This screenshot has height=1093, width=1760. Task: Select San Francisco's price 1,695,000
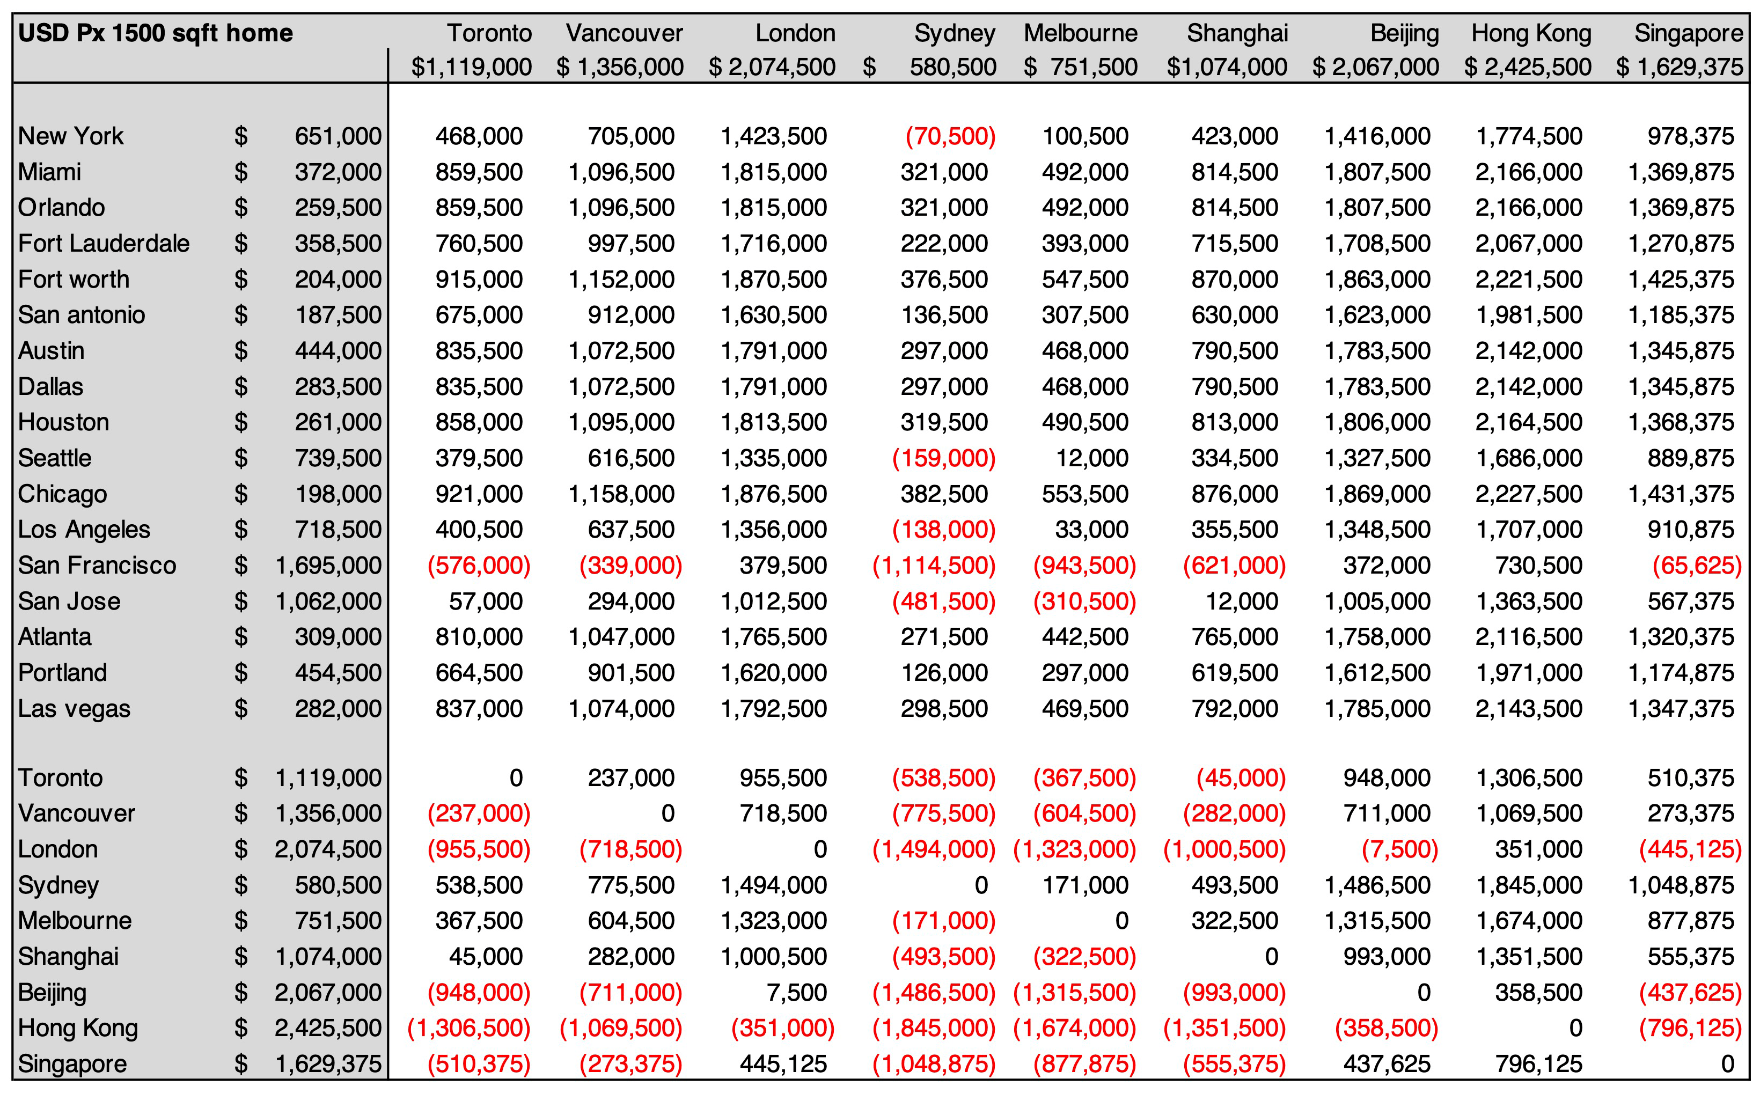click(328, 566)
